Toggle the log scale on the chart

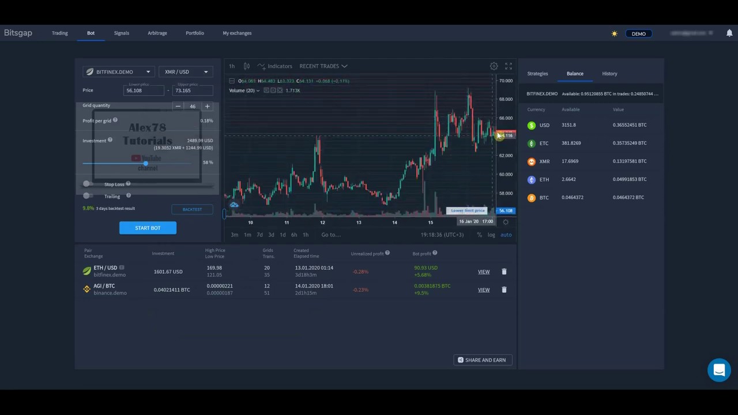click(491, 235)
